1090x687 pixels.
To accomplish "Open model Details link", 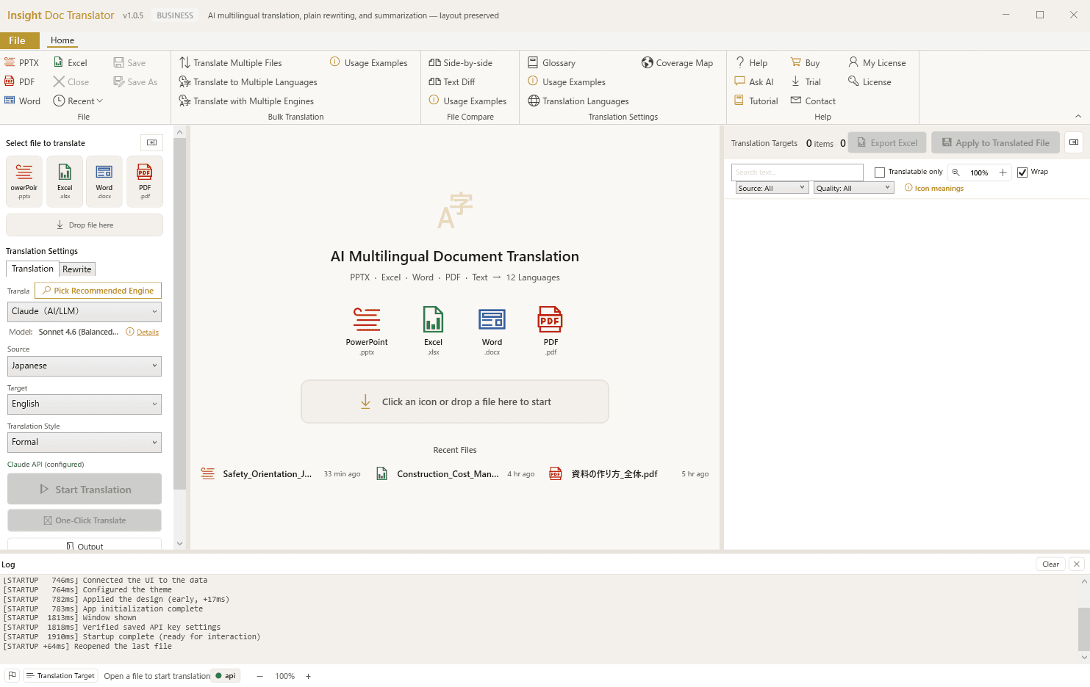I will pyautogui.click(x=148, y=332).
